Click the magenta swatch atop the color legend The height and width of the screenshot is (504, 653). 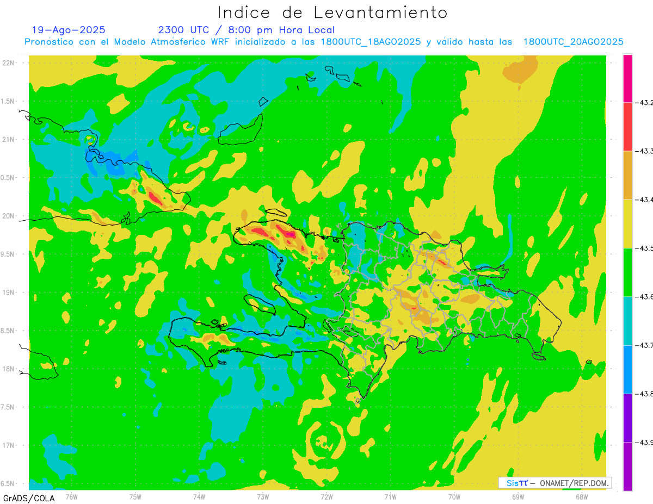tap(627, 78)
